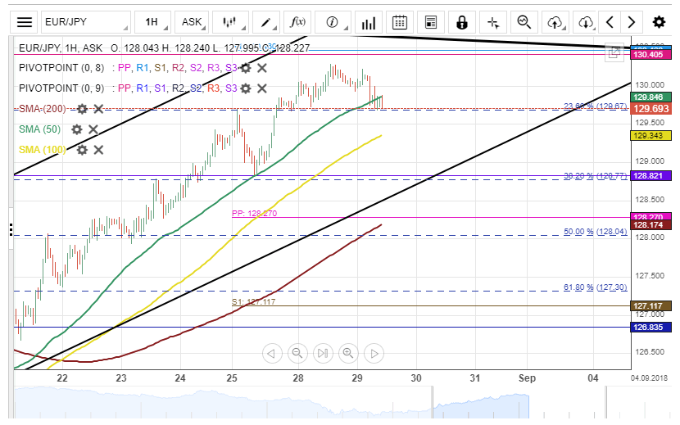
Task: Open the hamburger main menu
Action: click(25, 22)
